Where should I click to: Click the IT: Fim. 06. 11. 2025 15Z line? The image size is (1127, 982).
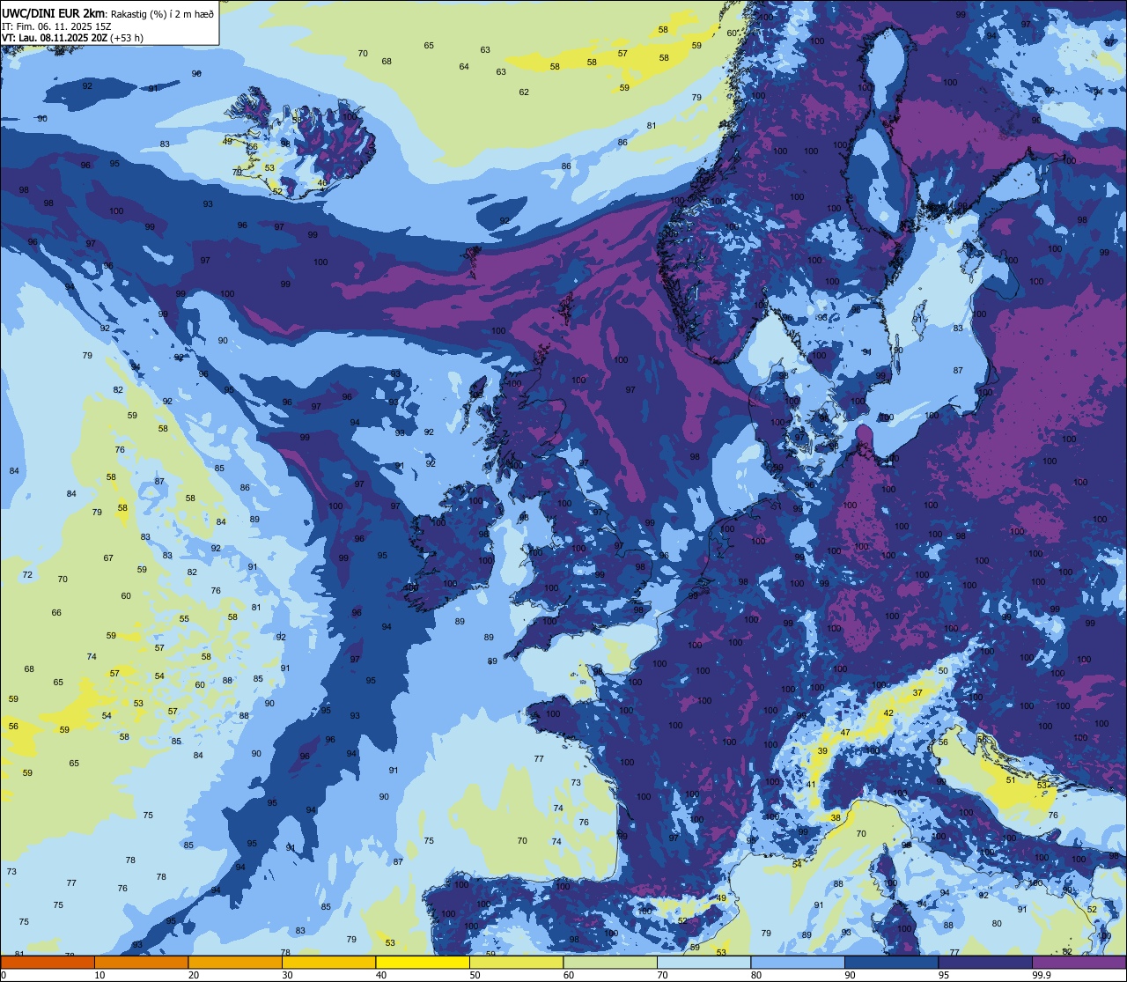click(x=56, y=26)
